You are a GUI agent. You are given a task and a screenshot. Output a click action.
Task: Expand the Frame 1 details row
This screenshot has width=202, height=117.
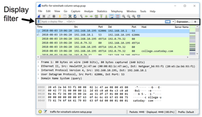coord(39,62)
